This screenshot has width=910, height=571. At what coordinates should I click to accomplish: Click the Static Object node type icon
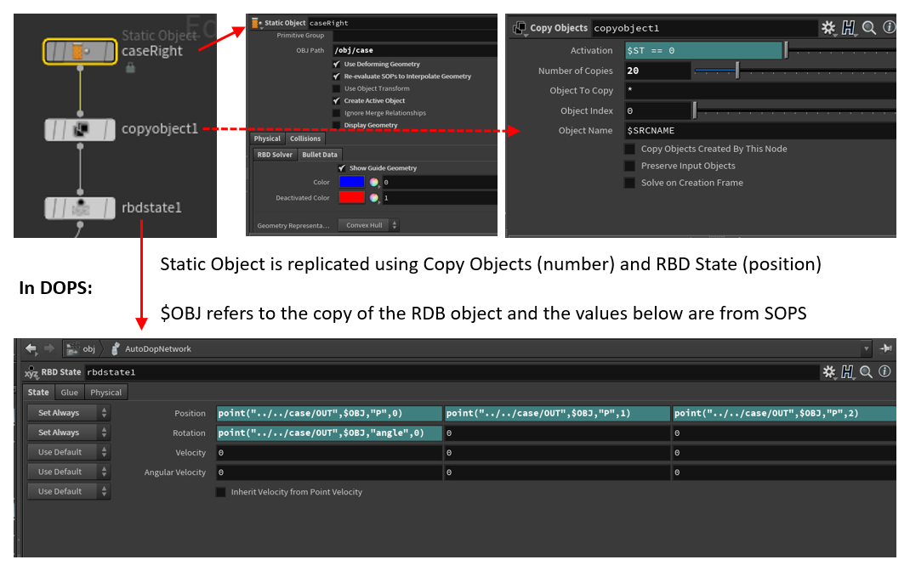coord(256,23)
